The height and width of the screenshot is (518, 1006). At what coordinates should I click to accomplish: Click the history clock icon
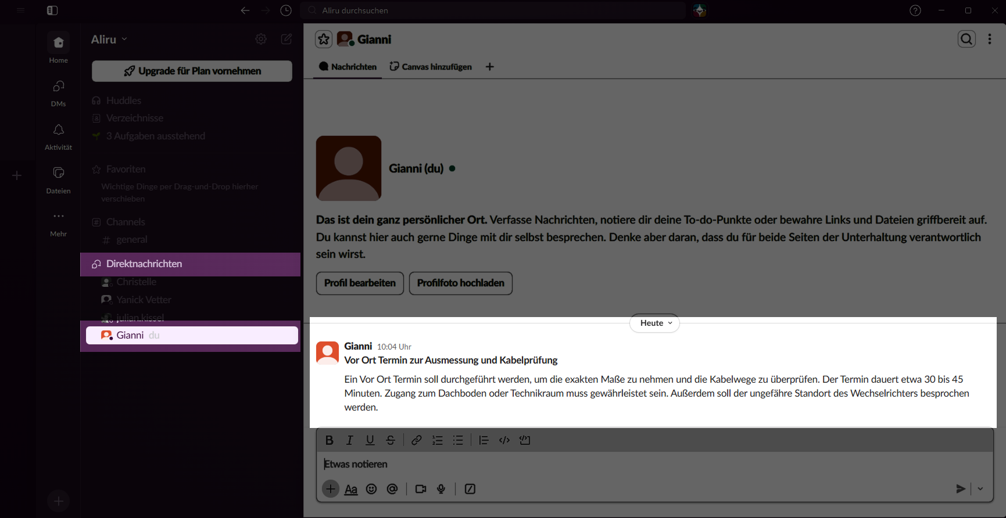tap(285, 10)
